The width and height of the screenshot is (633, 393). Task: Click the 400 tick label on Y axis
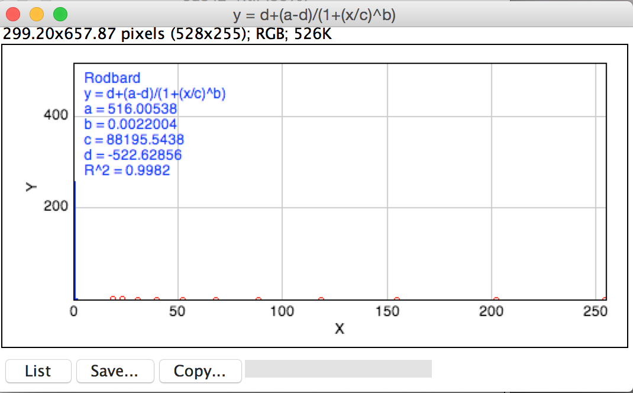(x=56, y=115)
